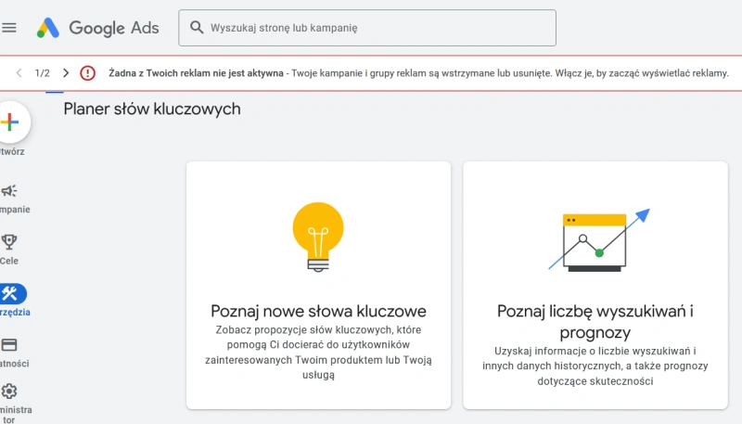Open the hamburger main menu
This screenshot has height=424, width=742.
[x=9, y=28]
